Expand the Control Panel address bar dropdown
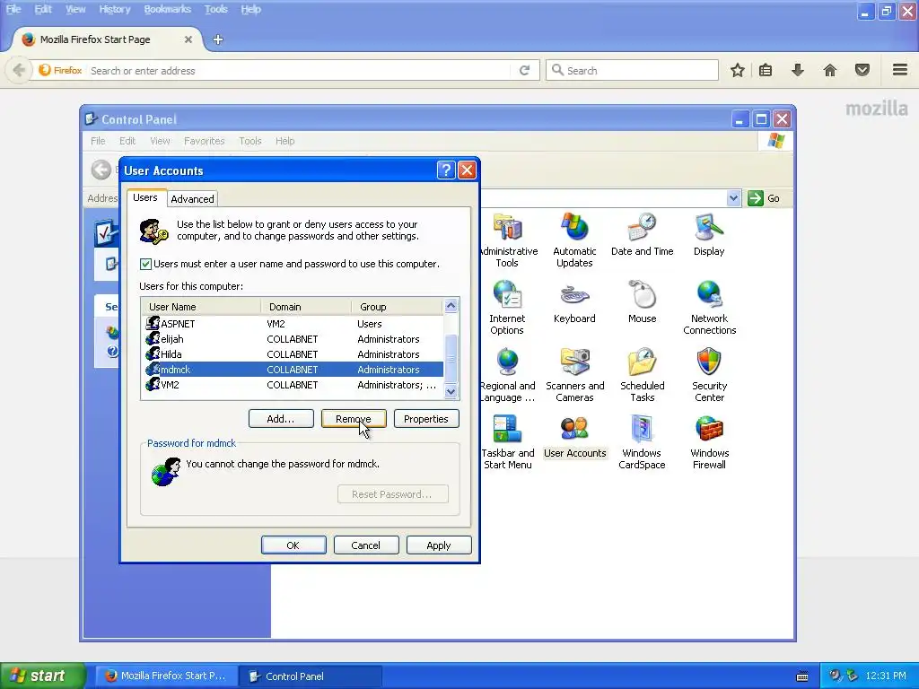The height and width of the screenshot is (689, 919). pyautogui.click(x=733, y=198)
